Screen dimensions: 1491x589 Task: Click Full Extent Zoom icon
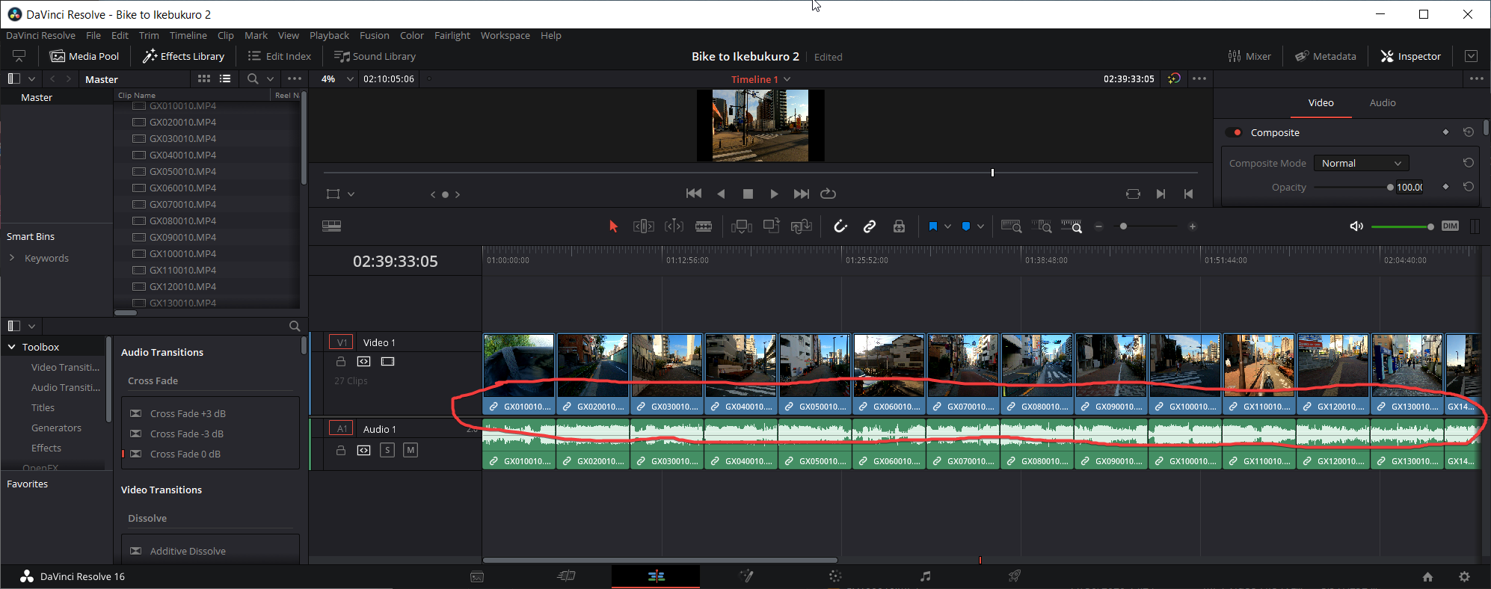pyautogui.click(x=1011, y=226)
